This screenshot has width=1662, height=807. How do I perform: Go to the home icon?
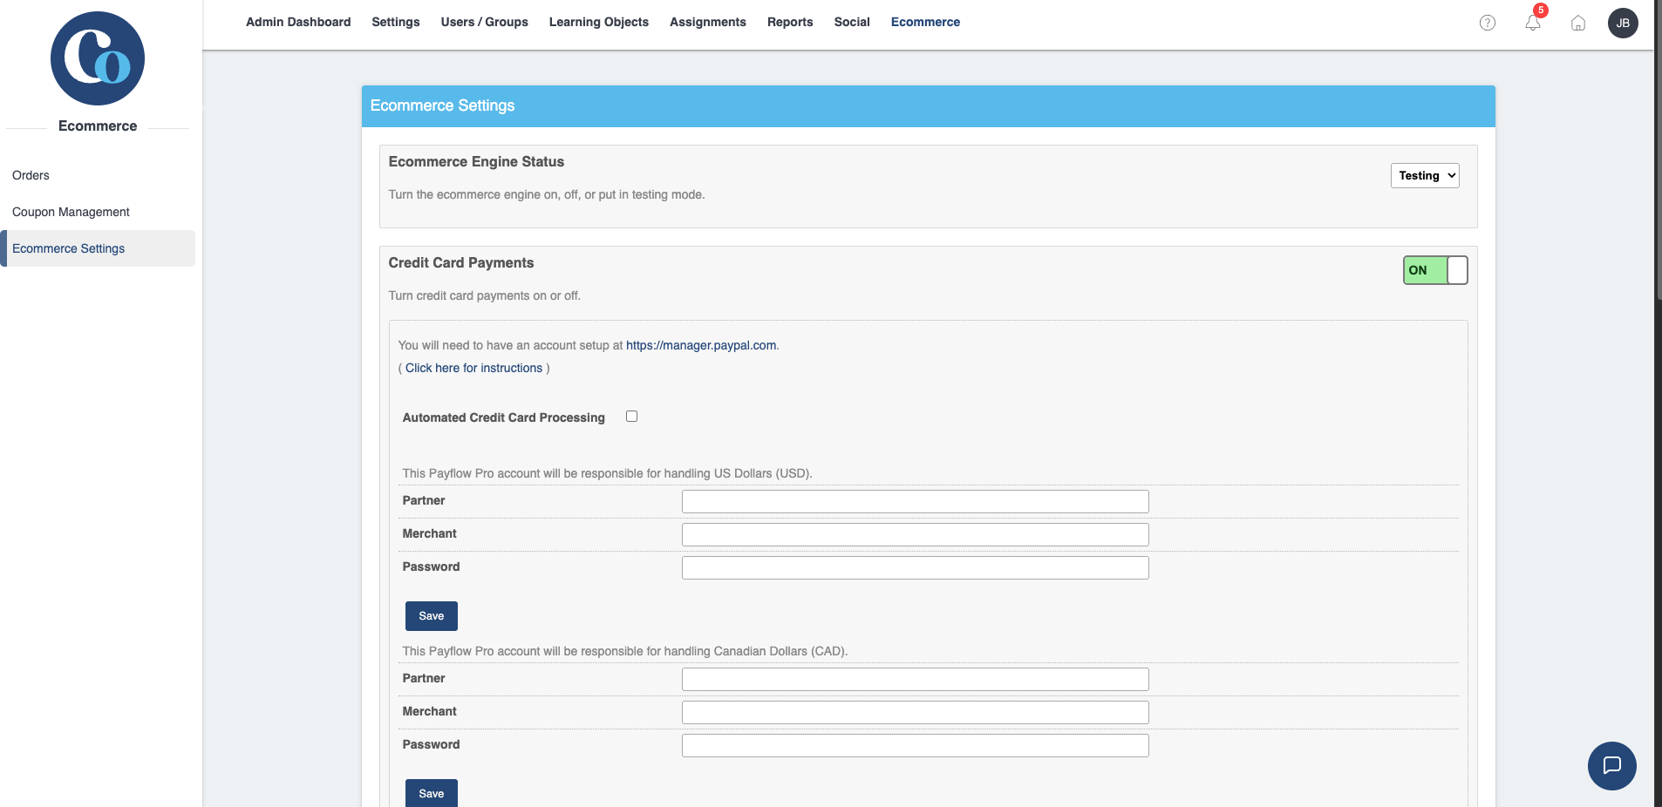tap(1578, 23)
